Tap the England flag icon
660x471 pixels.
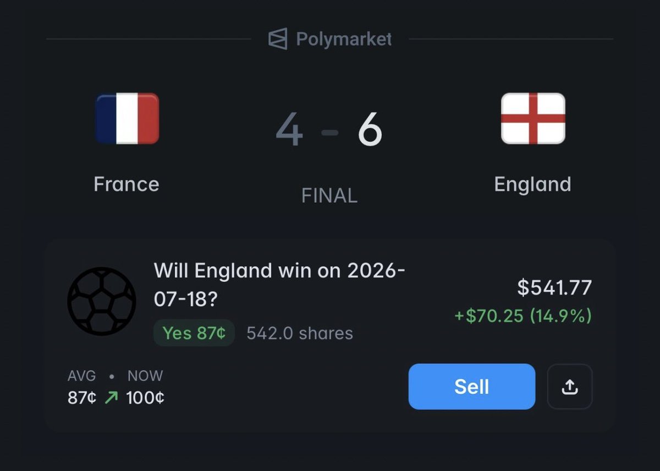point(533,119)
